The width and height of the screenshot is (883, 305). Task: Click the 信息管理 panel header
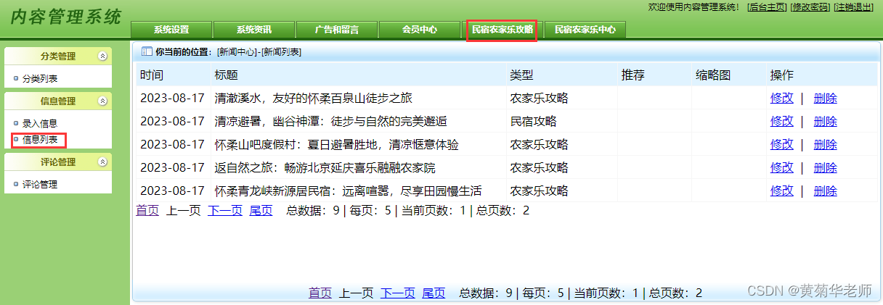tap(58, 101)
